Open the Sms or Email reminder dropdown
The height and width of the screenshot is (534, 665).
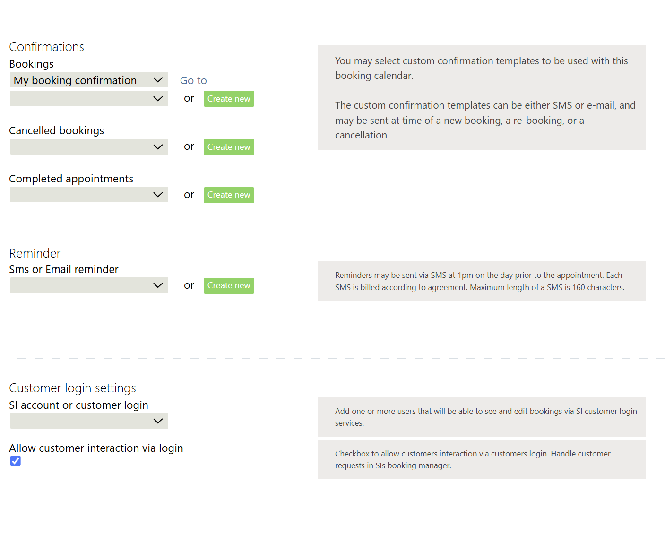(x=89, y=285)
